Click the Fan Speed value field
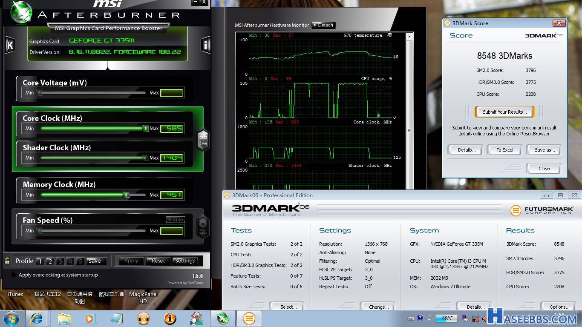The image size is (582, 327). (x=172, y=230)
